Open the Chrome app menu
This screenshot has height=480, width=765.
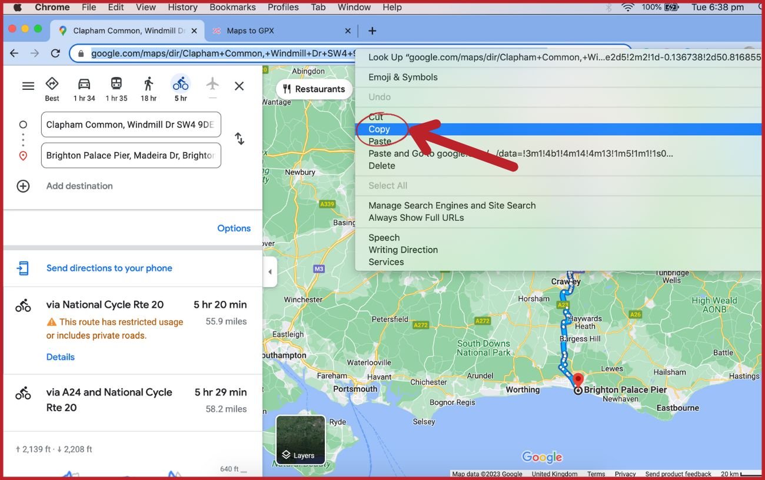pos(52,7)
